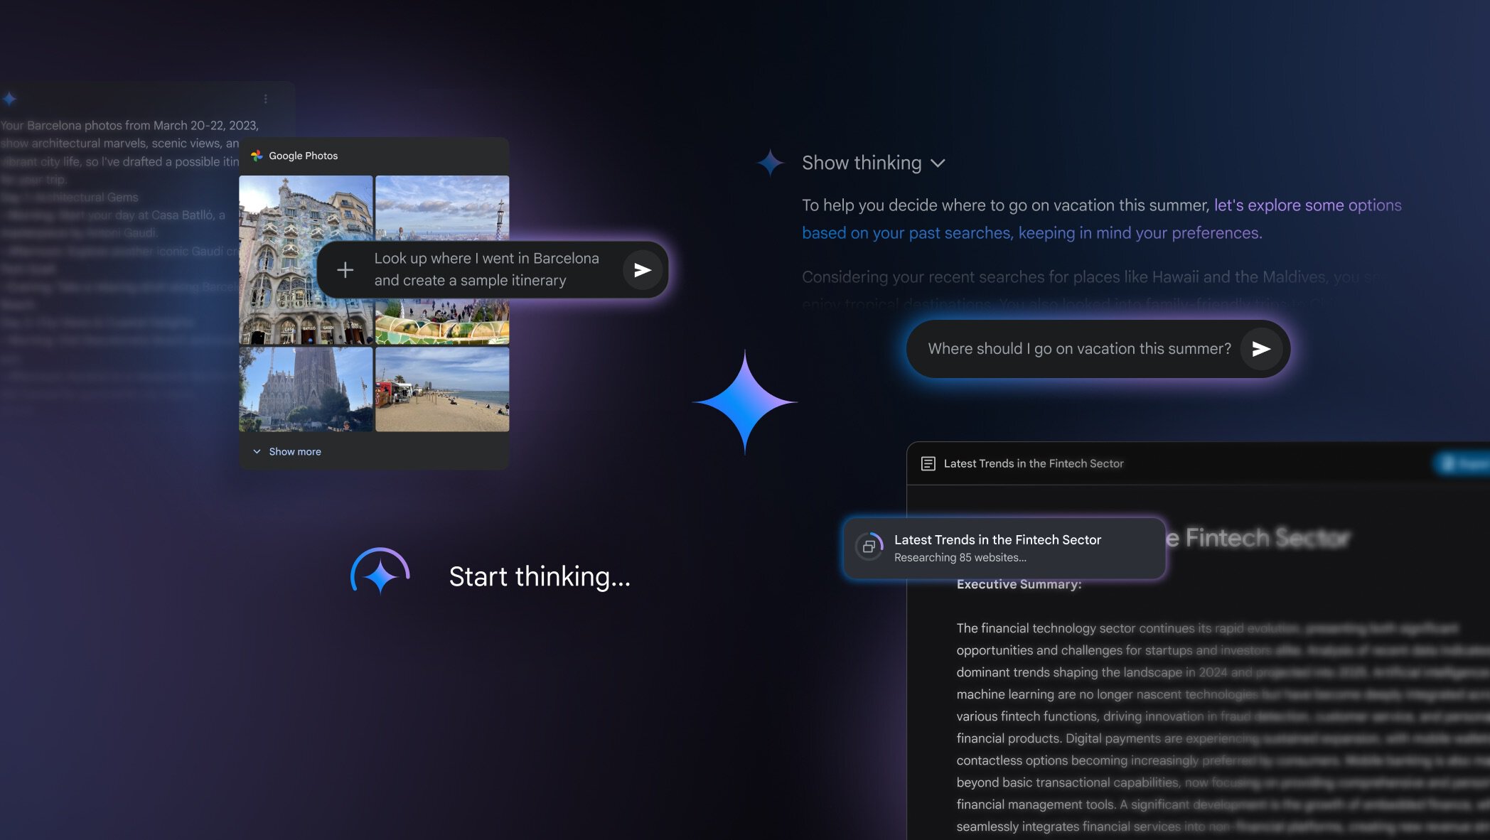Click the document icon next to Fintech Sector tab
1490x840 pixels.
928,463
